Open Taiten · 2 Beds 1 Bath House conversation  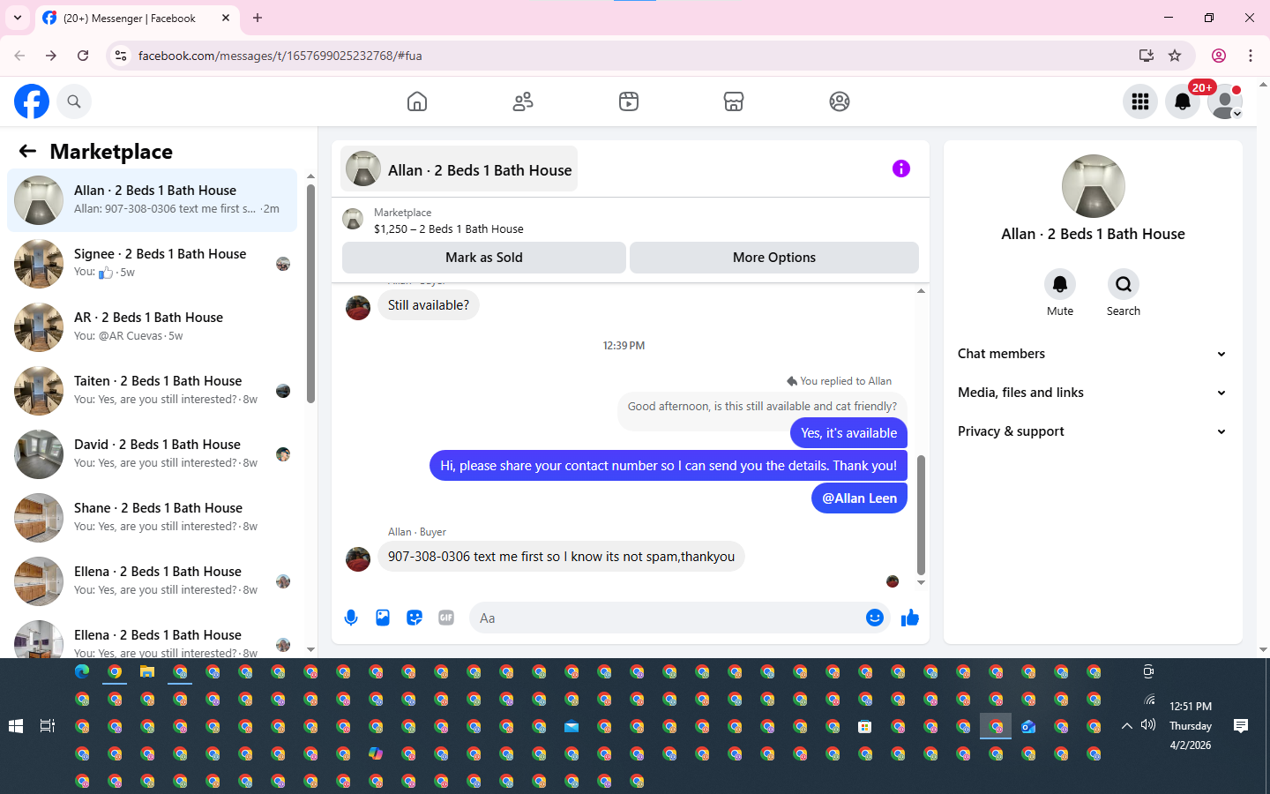pyautogui.click(x=152, y=391)
